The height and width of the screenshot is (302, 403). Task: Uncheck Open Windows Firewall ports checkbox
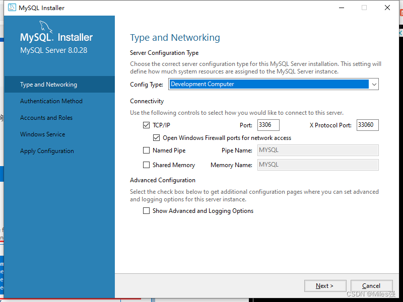tap(156, 137)
